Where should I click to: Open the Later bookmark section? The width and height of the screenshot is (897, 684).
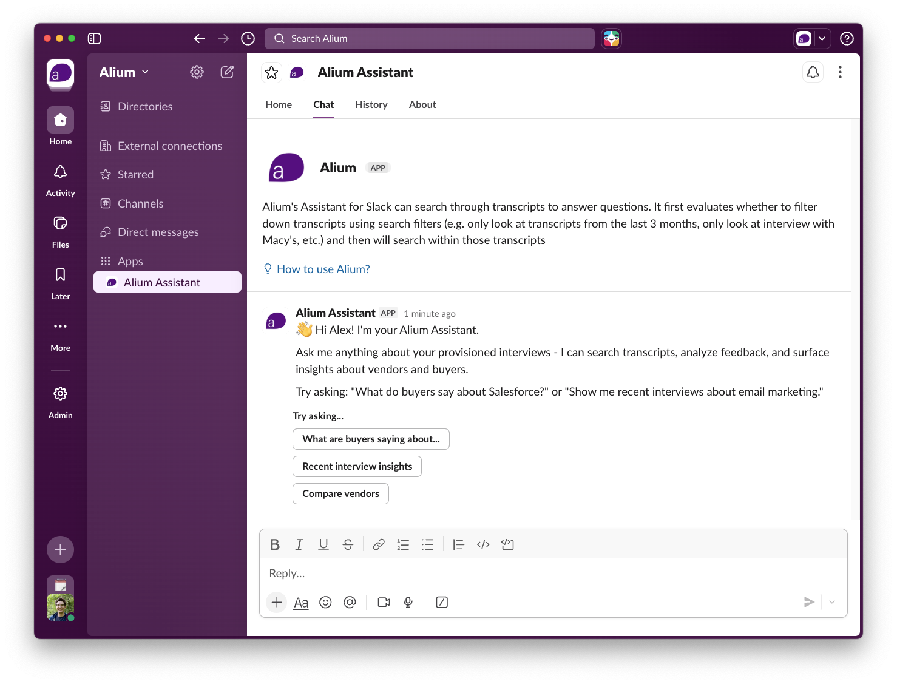60,283
